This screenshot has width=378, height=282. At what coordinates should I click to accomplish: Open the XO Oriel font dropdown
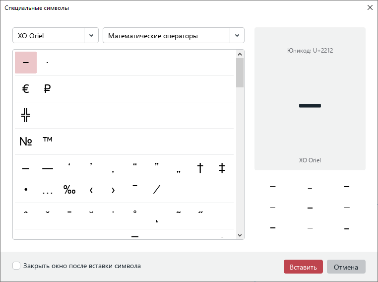click(91, 36)
